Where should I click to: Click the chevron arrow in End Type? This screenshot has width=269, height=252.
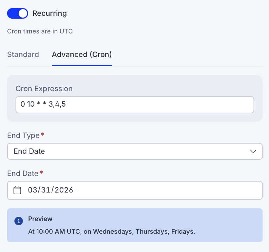(x=253, y=151)
